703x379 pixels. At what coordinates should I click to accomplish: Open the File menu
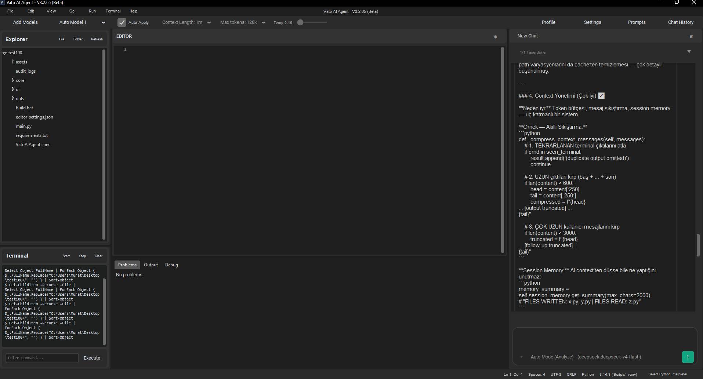pos(10,11)
